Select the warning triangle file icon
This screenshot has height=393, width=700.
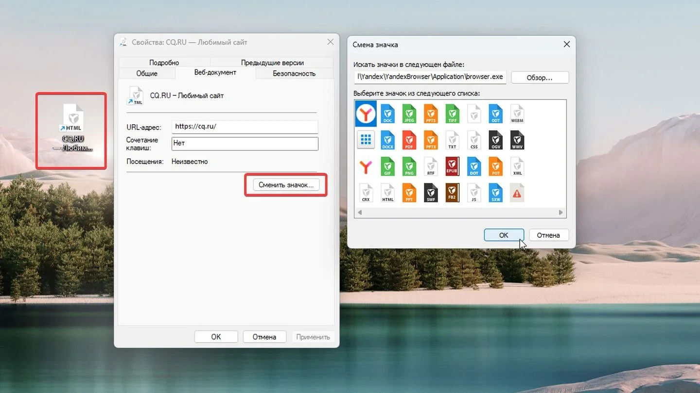(x=517, y=193)
